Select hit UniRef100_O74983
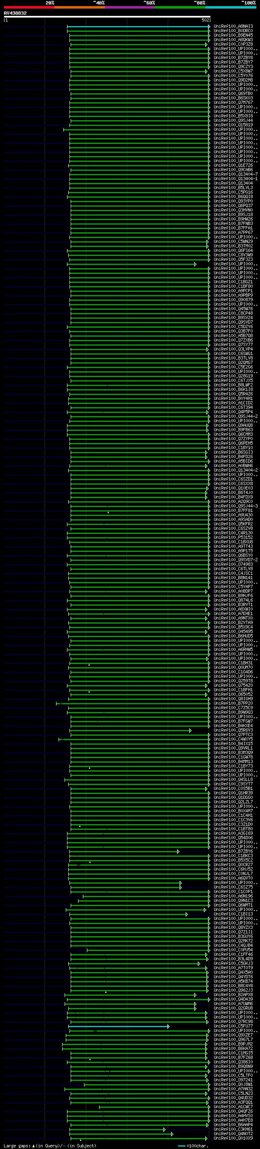Image resolution: width=260 pixels, height=1149 pixels. pos(233,564)
